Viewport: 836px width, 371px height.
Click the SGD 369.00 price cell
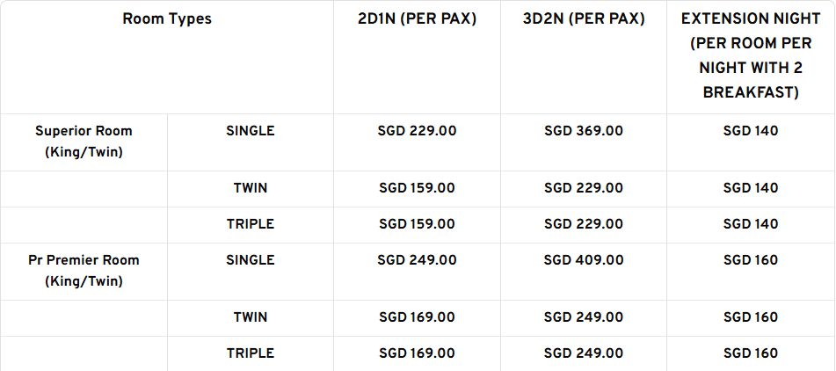[x=584, y=131]
